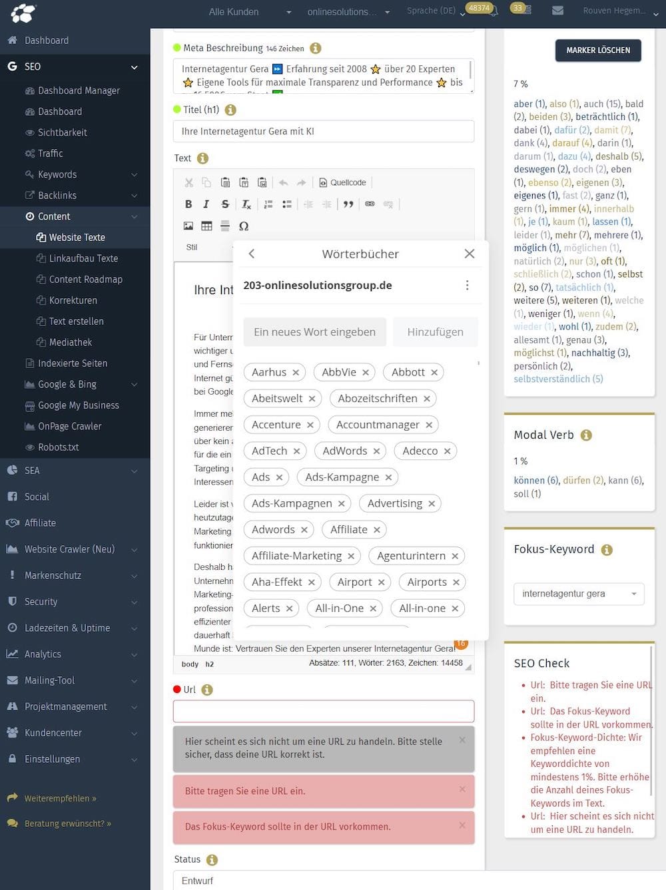Click the info icon beside Titel (h1)
666x890 pixels.
pos(230,110)
